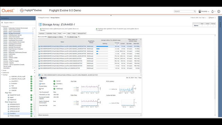The height and width of the screenshot is (125, 222).
Task: Switch to the Pools tab
Action: click(60, 34)
